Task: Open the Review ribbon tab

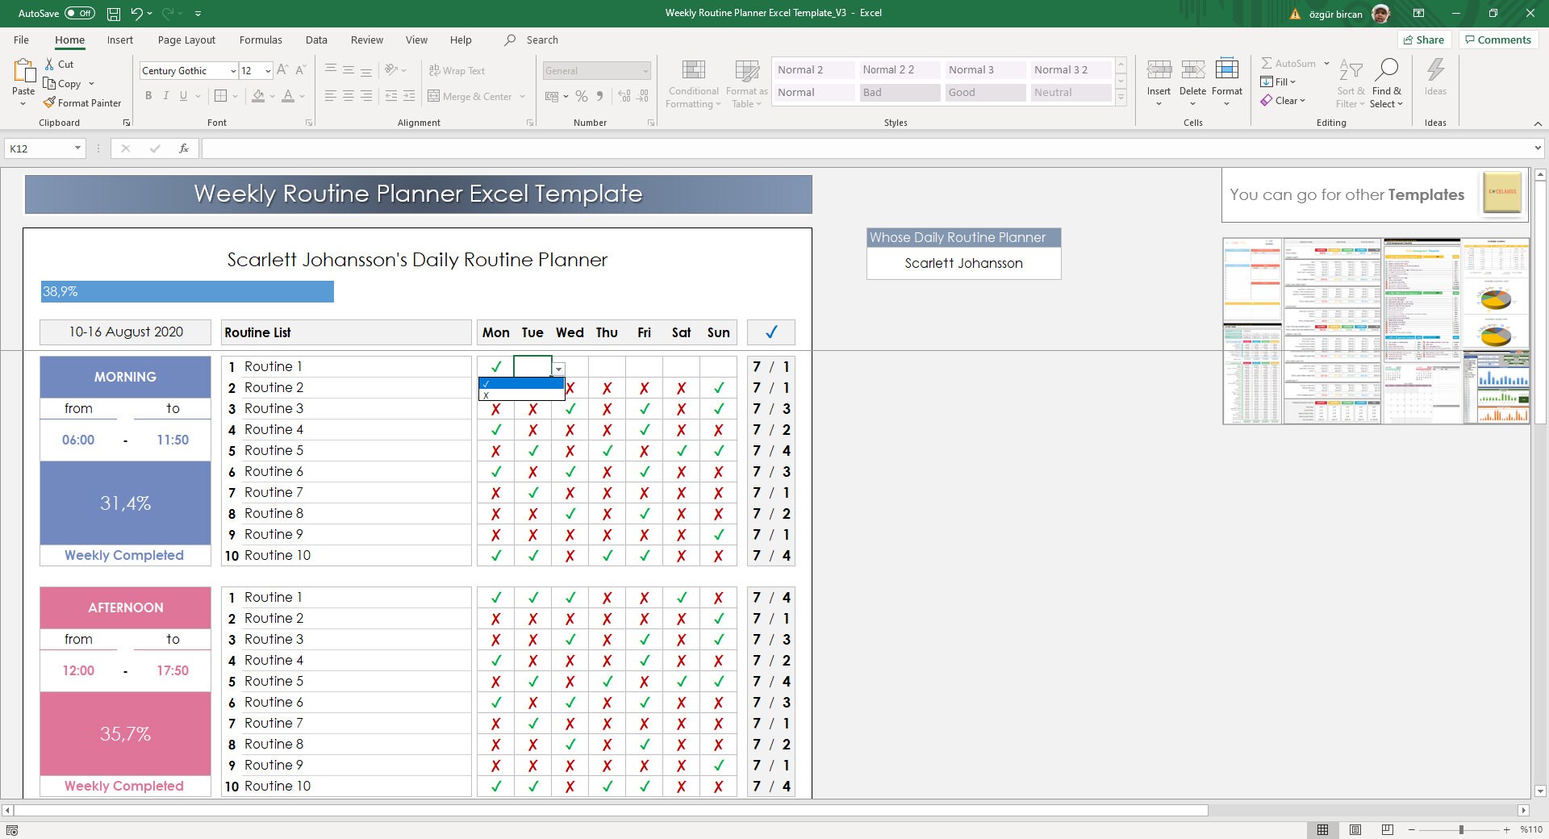Action: [366, 40]
